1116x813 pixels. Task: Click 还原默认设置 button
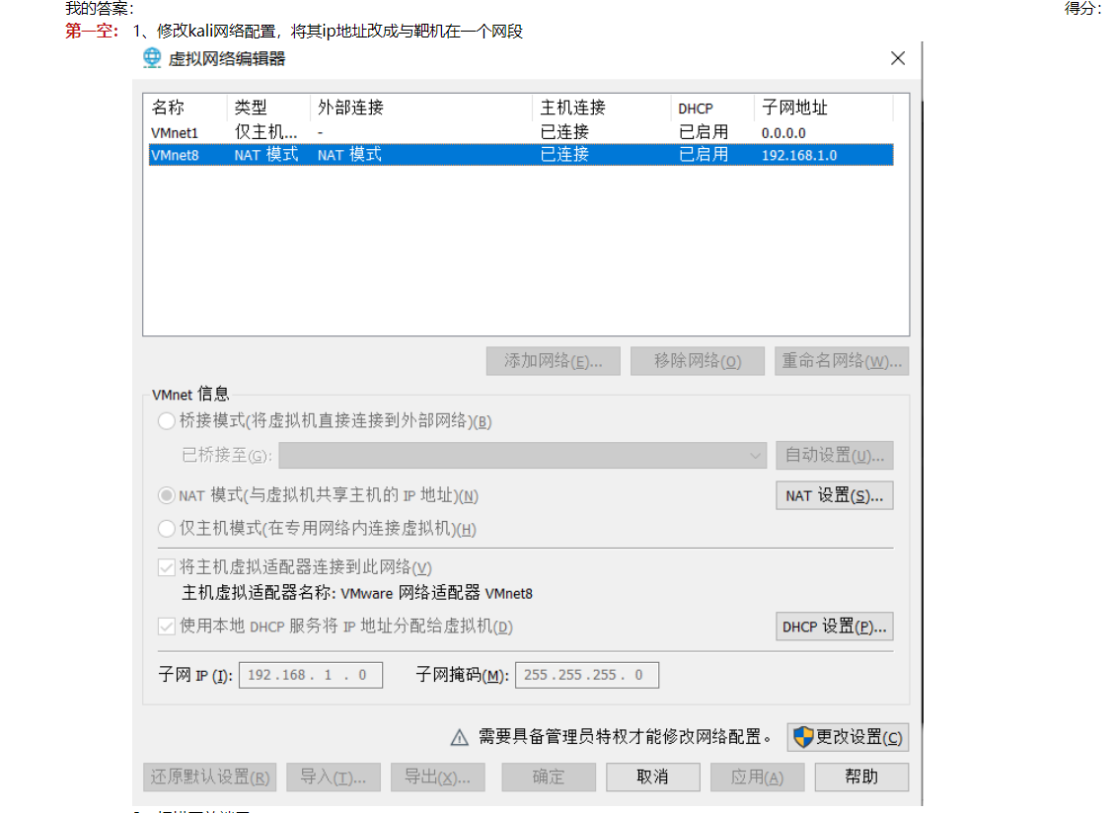point(209,777)
